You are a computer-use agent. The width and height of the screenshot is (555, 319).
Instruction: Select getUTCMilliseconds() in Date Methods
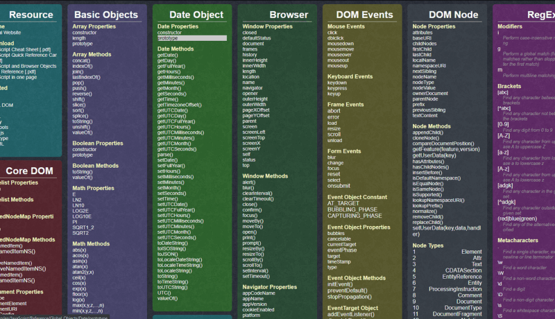pos(180,132)
